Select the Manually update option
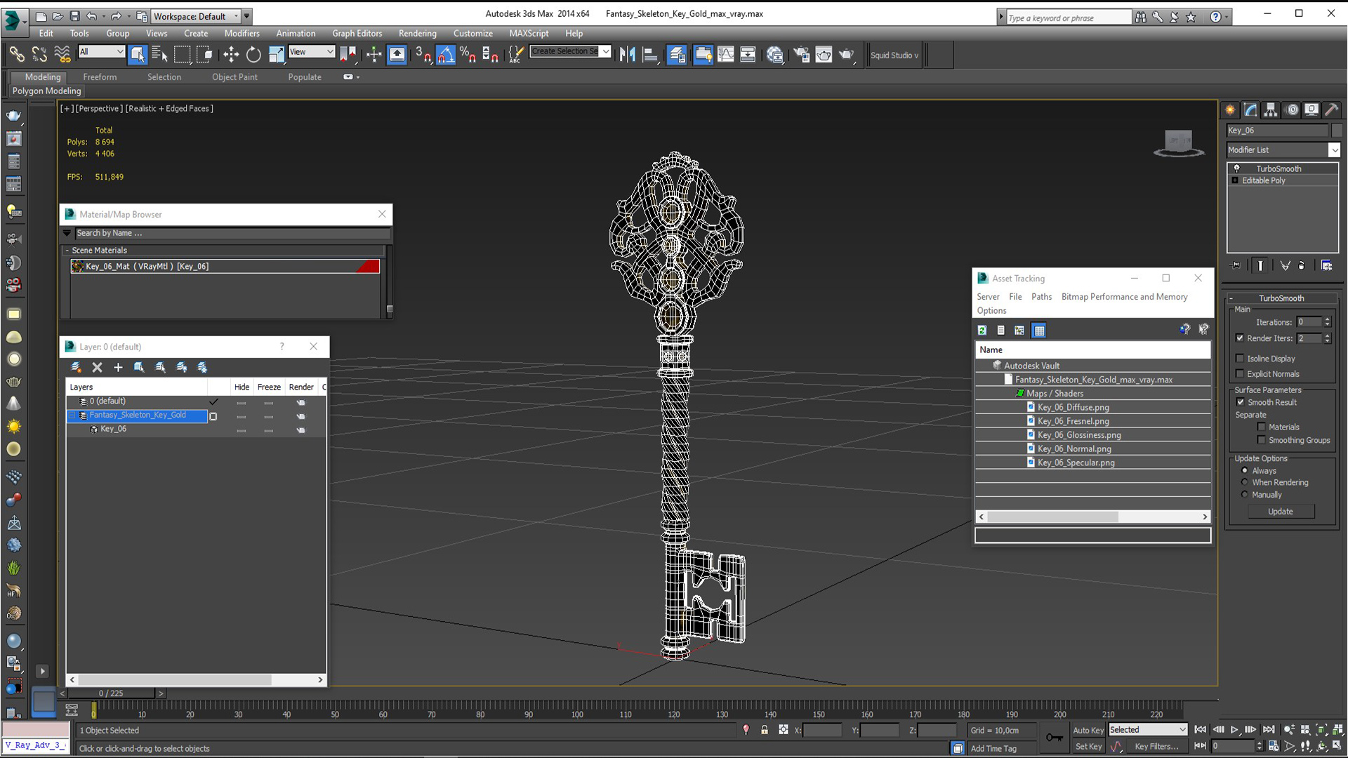Screen dimensions: 1348x758 pos(1245,495)
